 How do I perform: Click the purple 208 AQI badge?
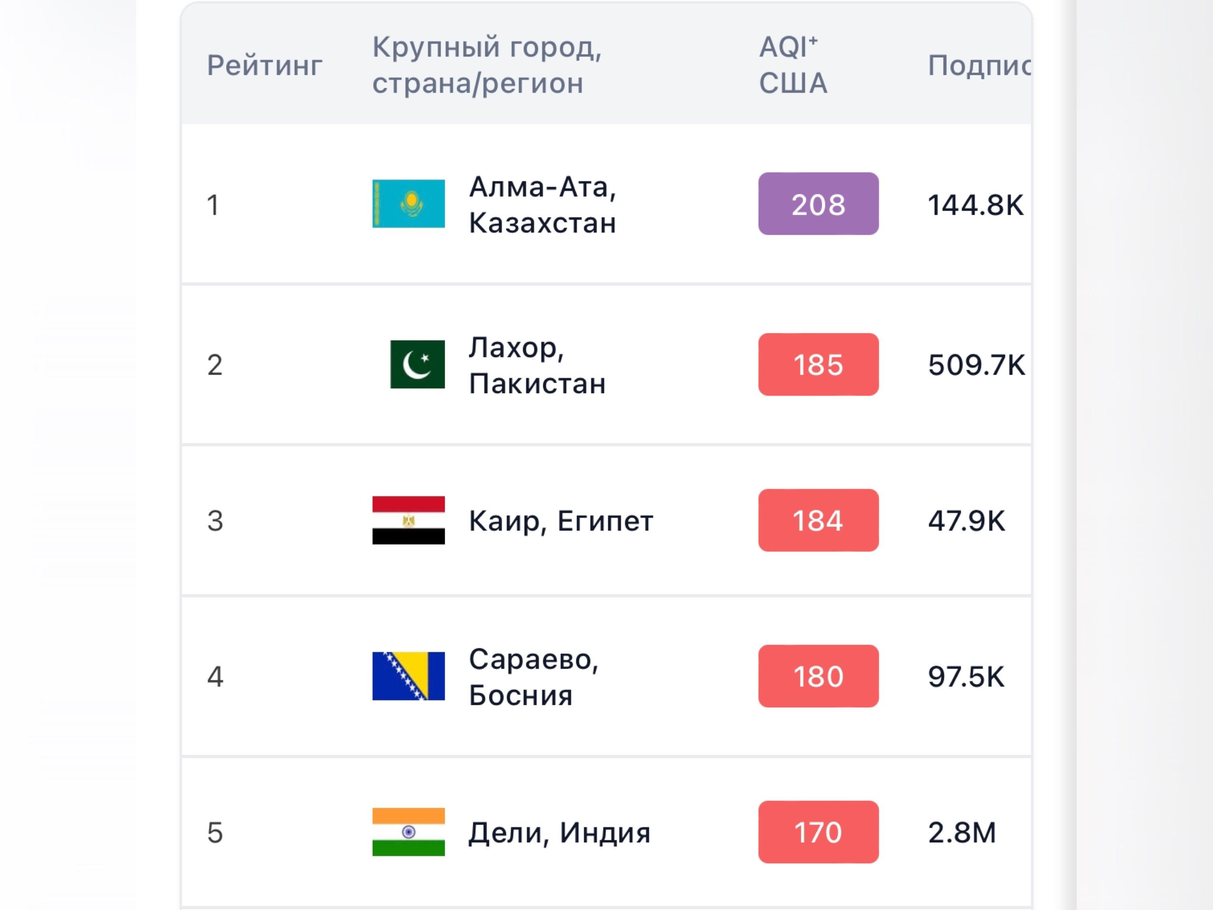tap(818, 204)
